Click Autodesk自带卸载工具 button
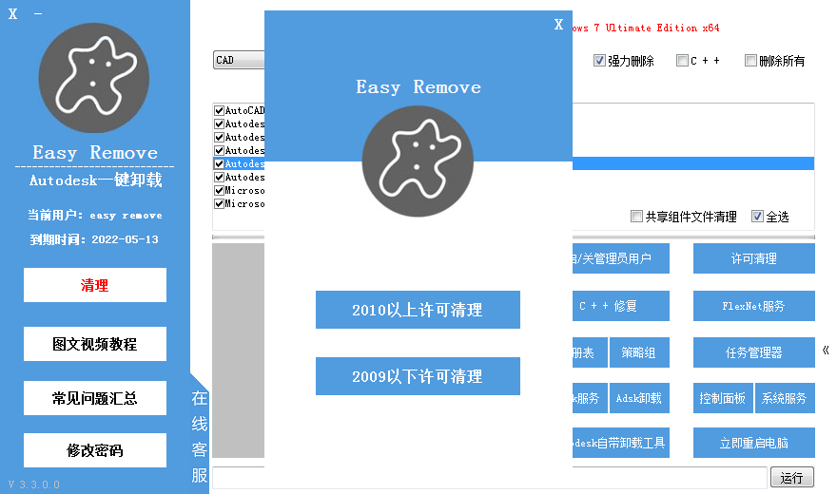 tap(621, 443)
